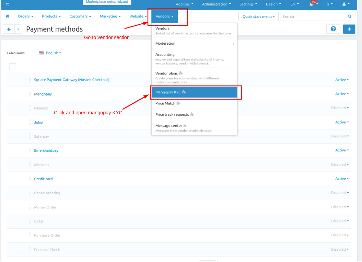Viewport: 362px width, 262px height.
Task: Open Disabled status dropdown for Purchase Order
Action: [340, 235]
